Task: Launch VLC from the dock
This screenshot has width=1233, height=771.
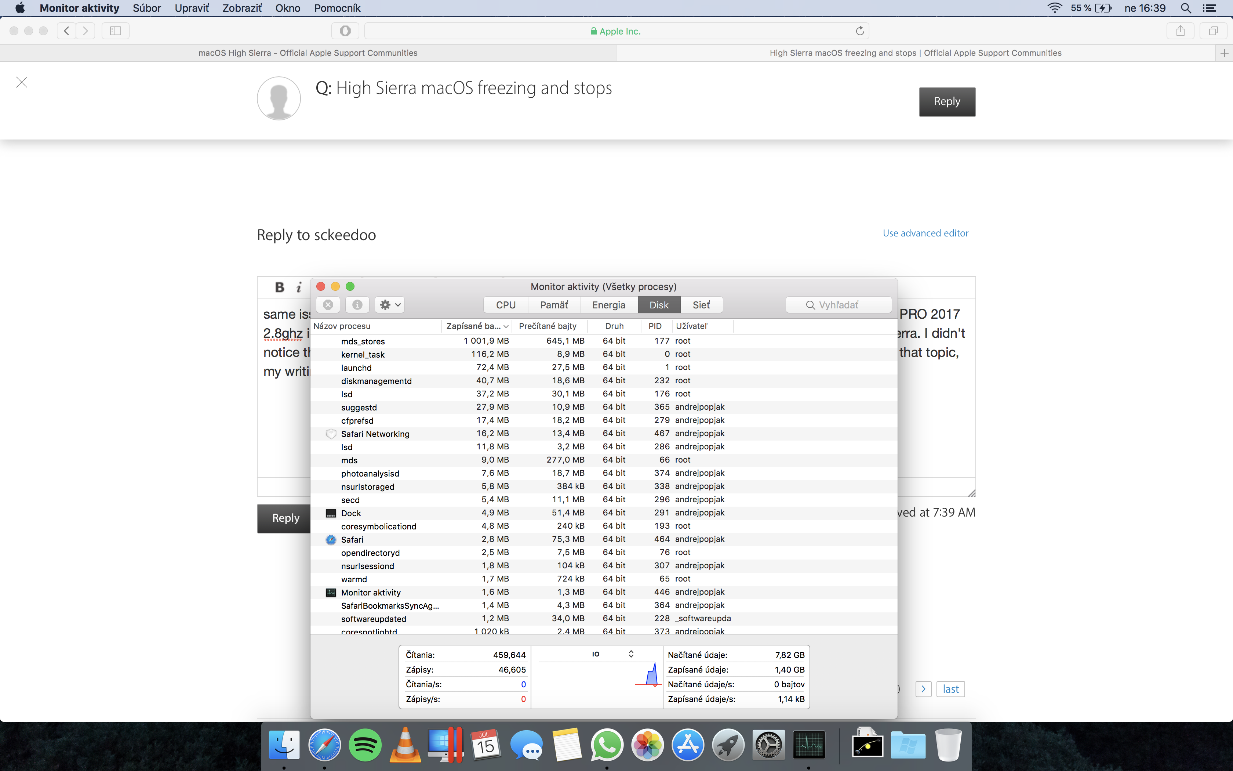Action: click(405, 745)
